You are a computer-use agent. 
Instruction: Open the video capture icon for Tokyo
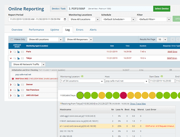click(x=22, y=58)
